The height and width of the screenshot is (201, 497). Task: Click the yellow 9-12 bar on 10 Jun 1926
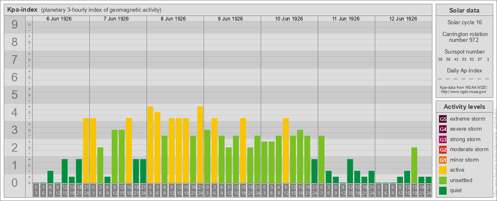(285, 150)
